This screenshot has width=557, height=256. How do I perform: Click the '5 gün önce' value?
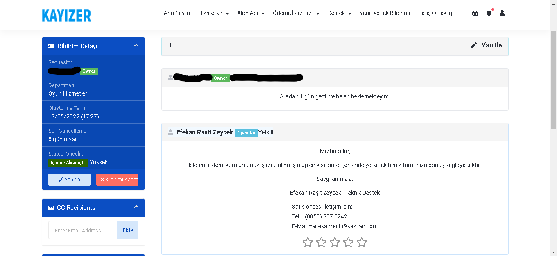(62, 139)
